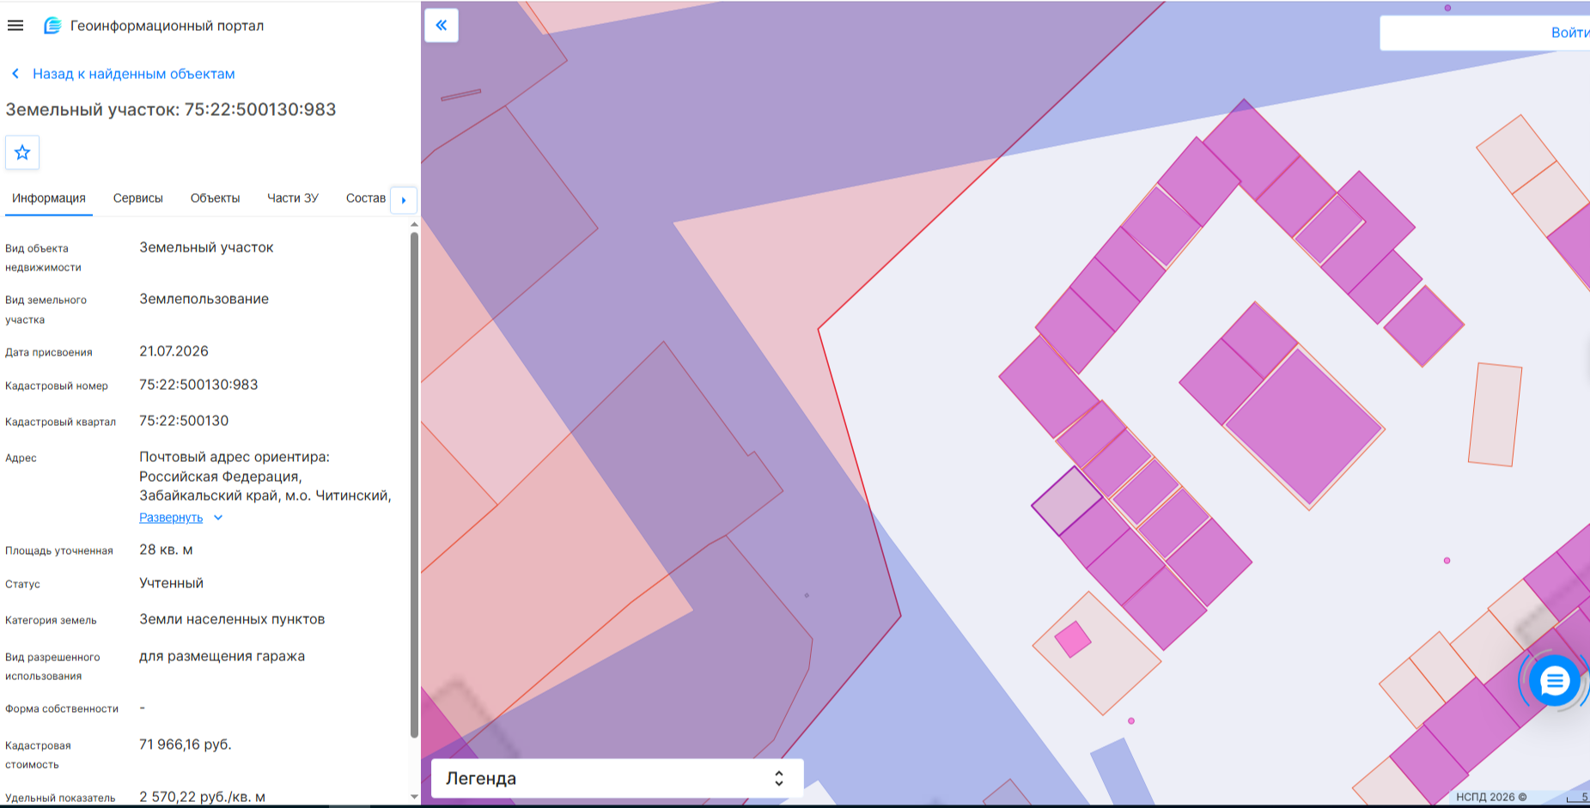The image size is (1590, 808).
Task: Open the hamburger main menu
Action: click(15, 26)
